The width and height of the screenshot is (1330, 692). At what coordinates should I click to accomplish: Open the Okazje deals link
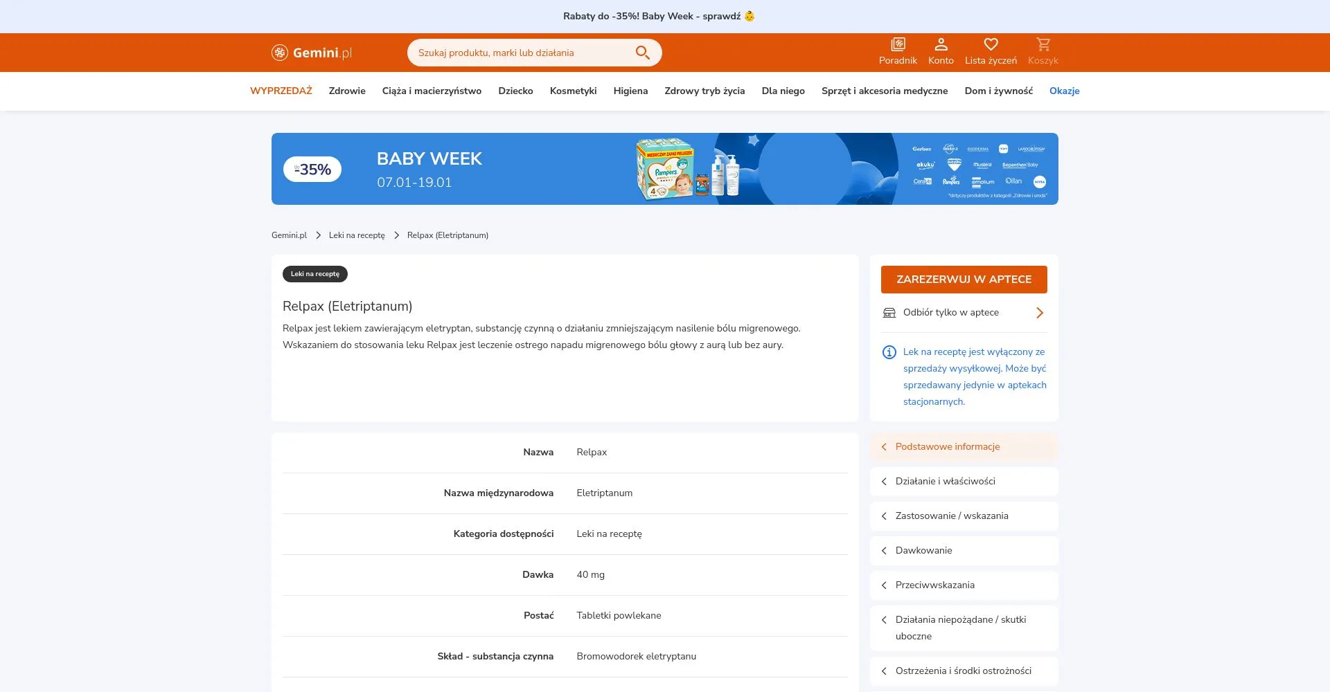tap(1064, 91)
